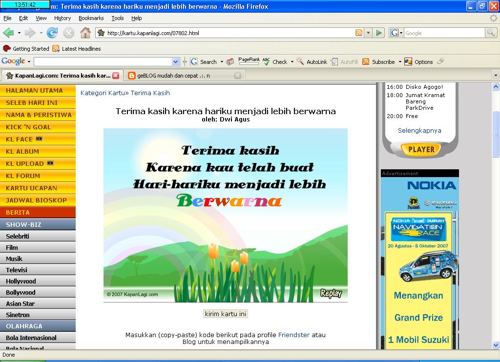
Task: Follow the Friendster link
Action: pyautogui.click(x=293, y=335)
